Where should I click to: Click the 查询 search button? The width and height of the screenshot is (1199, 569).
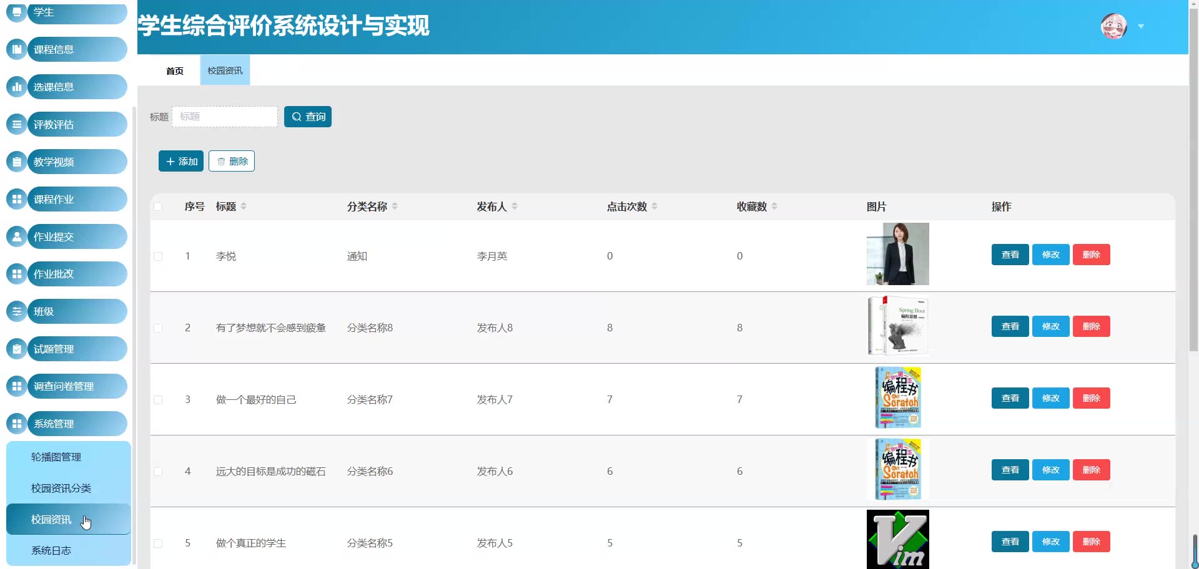(x=308, y=117)
